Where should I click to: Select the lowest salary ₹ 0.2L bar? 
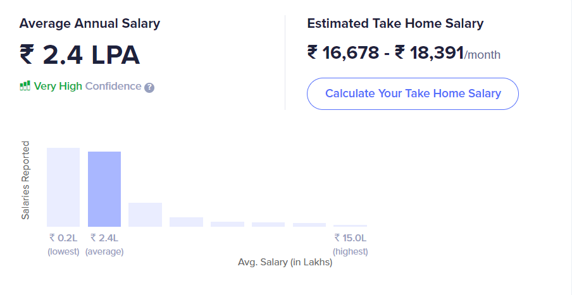pyautogui.click(x=63, y=187)
